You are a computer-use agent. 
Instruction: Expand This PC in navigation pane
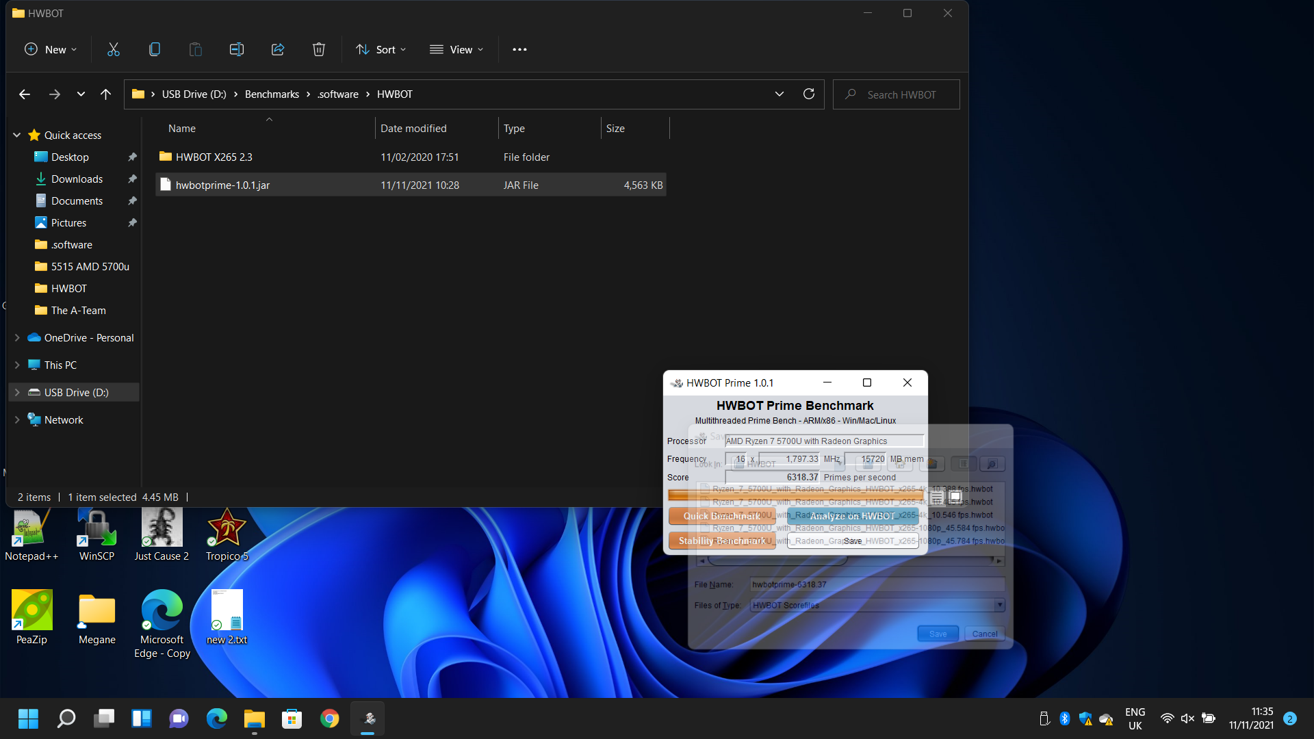point(17,365)
